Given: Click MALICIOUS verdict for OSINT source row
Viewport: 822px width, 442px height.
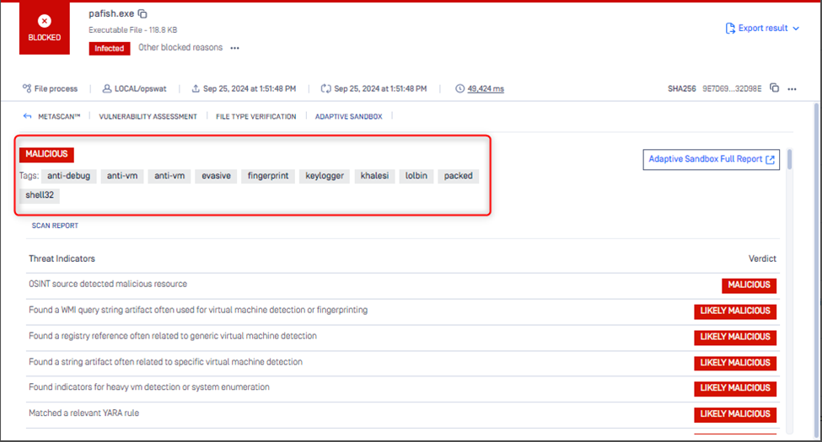Looking at the screenshot, I should [749, 285].
